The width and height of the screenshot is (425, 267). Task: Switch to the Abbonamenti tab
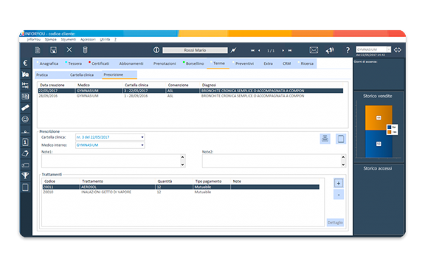131,63
